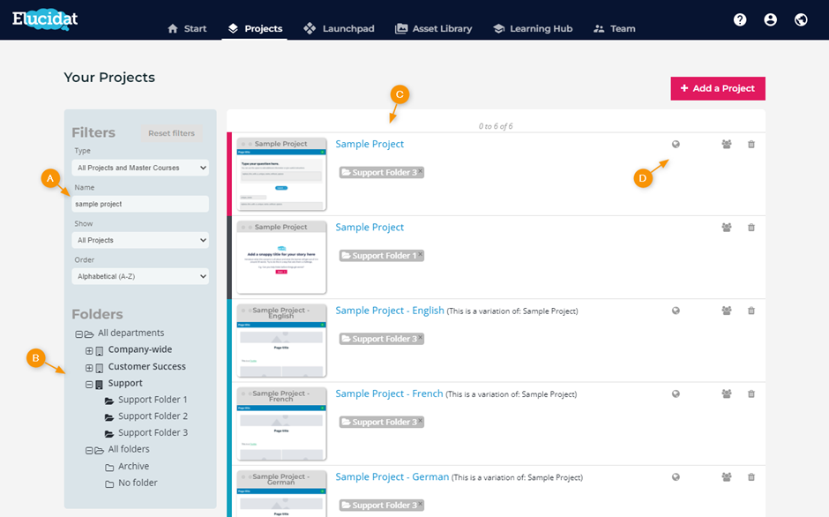Screen dimensions: 829x517
Task: Expand the Company-wide department node
Action: pos(89,350)
